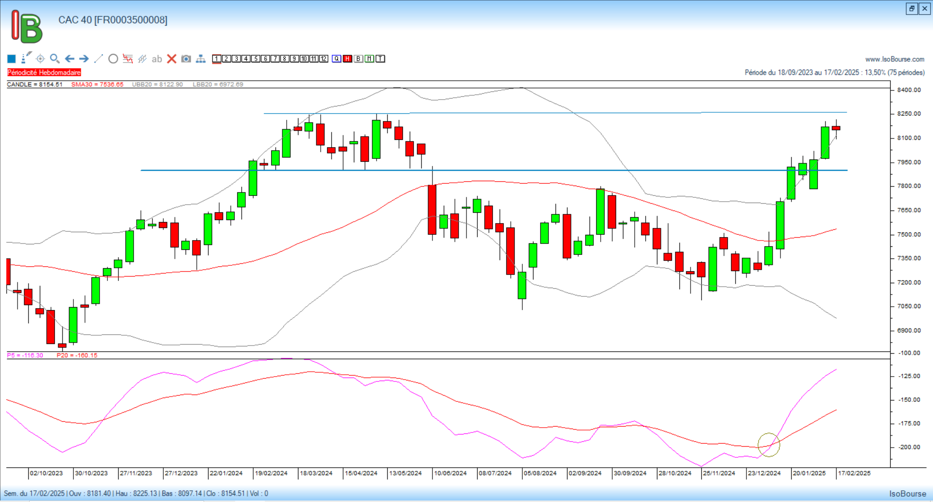Click the 8250.00 price axis label
The width and height of the screenshot is (933, 502).
[x=909, y=114]
